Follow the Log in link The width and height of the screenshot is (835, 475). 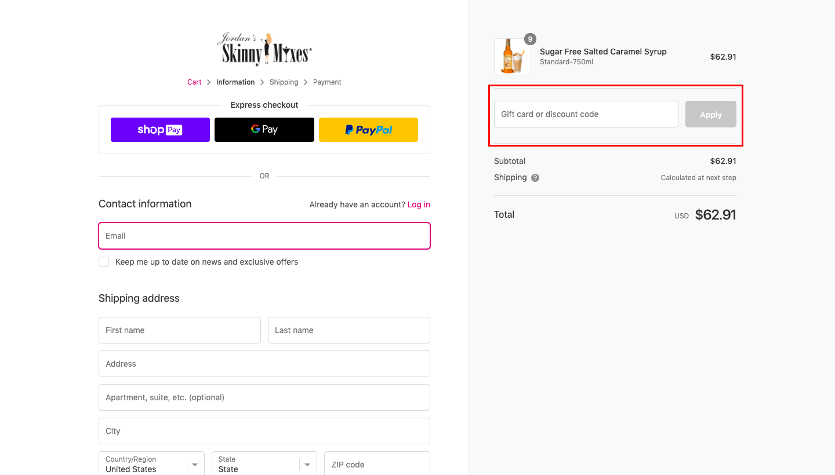point(419,204)
